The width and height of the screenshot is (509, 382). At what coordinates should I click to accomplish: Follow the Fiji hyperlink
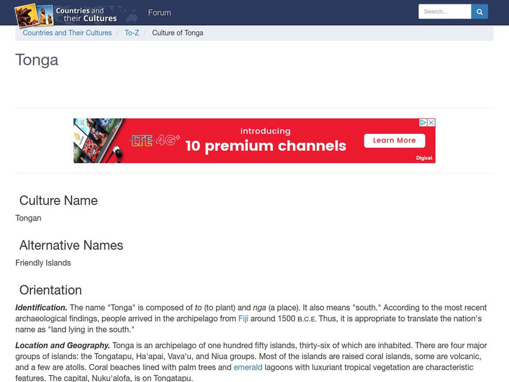[243, 319]
